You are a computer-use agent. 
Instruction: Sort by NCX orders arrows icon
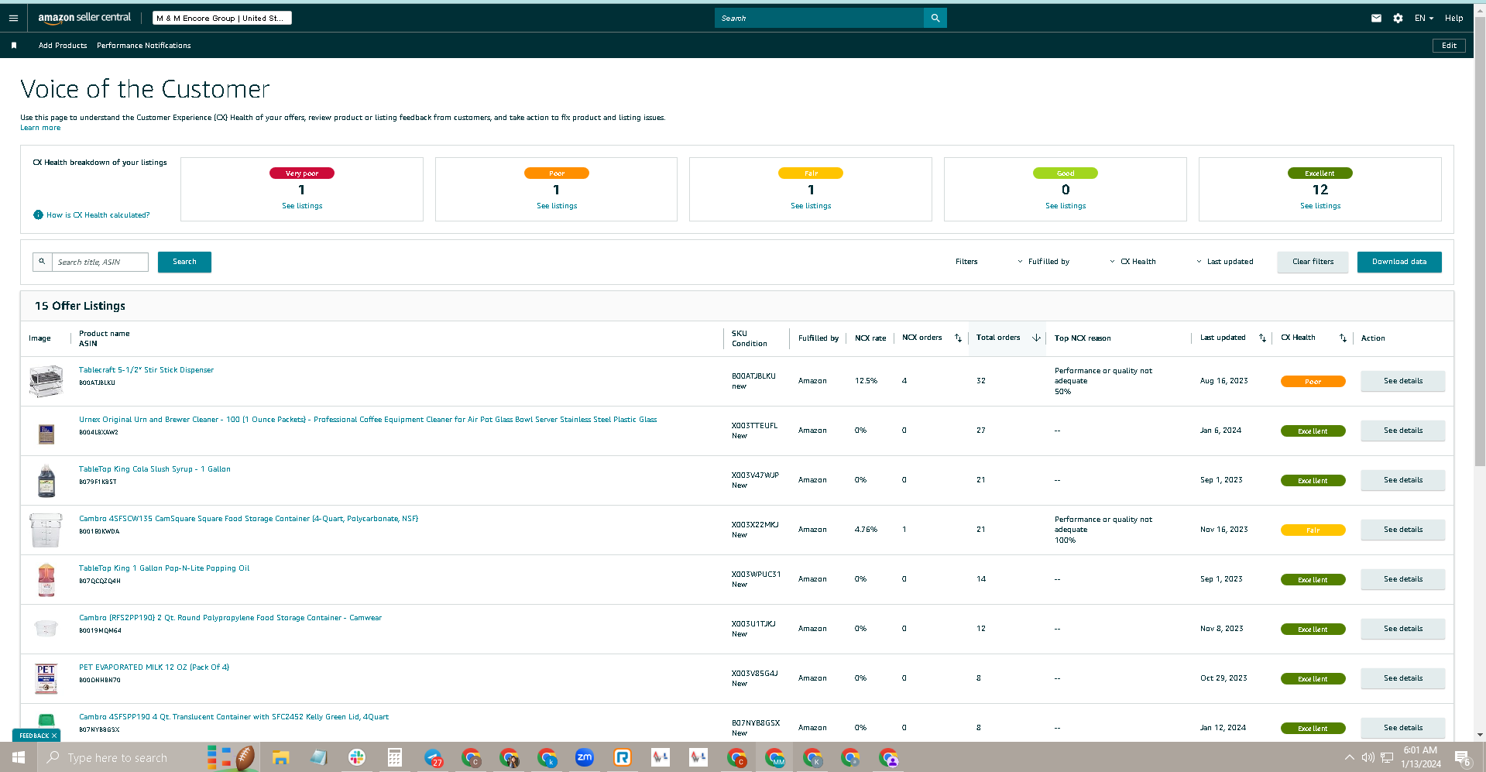(958, 338)
